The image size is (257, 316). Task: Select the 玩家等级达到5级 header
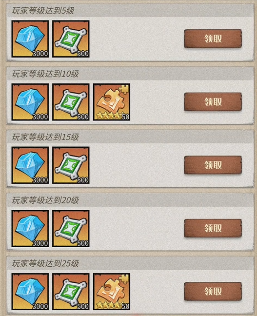click(43, 11)
